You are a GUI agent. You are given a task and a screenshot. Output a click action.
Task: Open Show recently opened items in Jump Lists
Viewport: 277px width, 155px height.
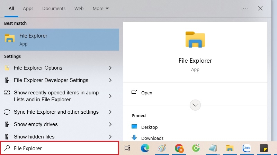point(60,96)
